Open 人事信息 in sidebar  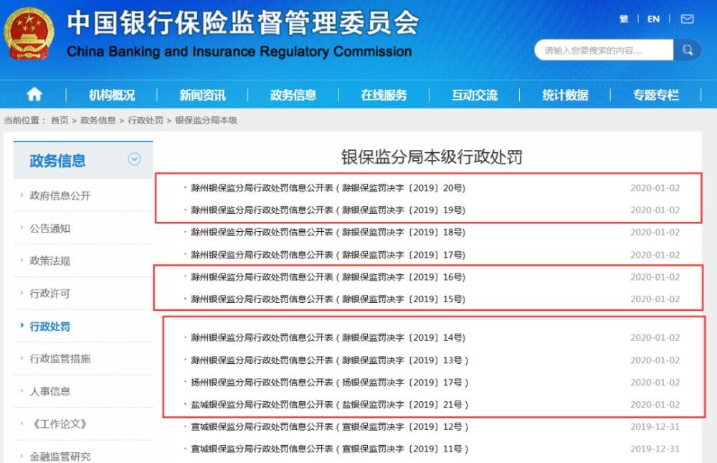(x=50, y=391)
